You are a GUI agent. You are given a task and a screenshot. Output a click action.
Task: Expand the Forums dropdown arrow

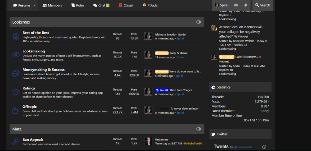[x=35, y=5]
